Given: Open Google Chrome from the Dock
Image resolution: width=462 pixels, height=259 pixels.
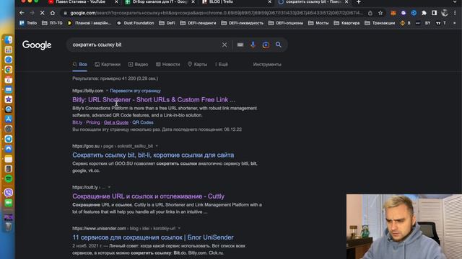Looking at the screenshot, I should pos(9,70).
